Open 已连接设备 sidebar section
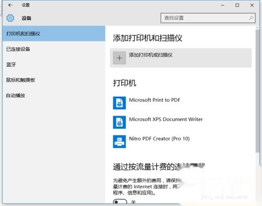 coord(54,49)
